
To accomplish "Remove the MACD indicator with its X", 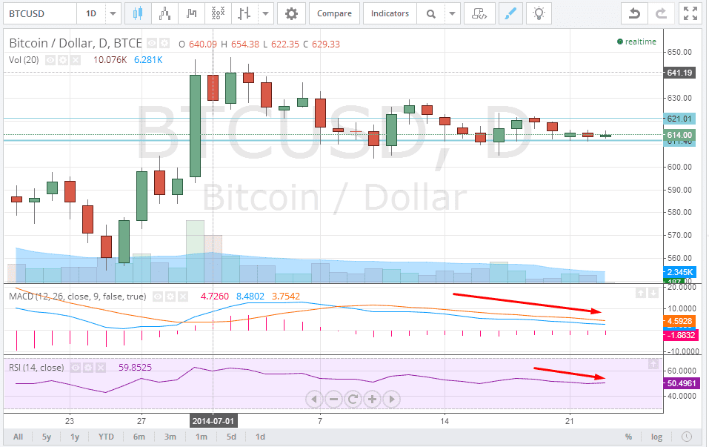I will coord(183,297).
